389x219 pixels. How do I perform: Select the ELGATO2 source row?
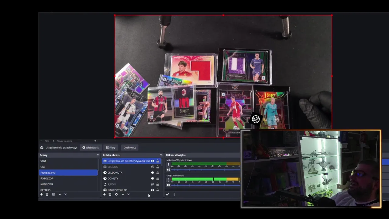coord(131,167)
